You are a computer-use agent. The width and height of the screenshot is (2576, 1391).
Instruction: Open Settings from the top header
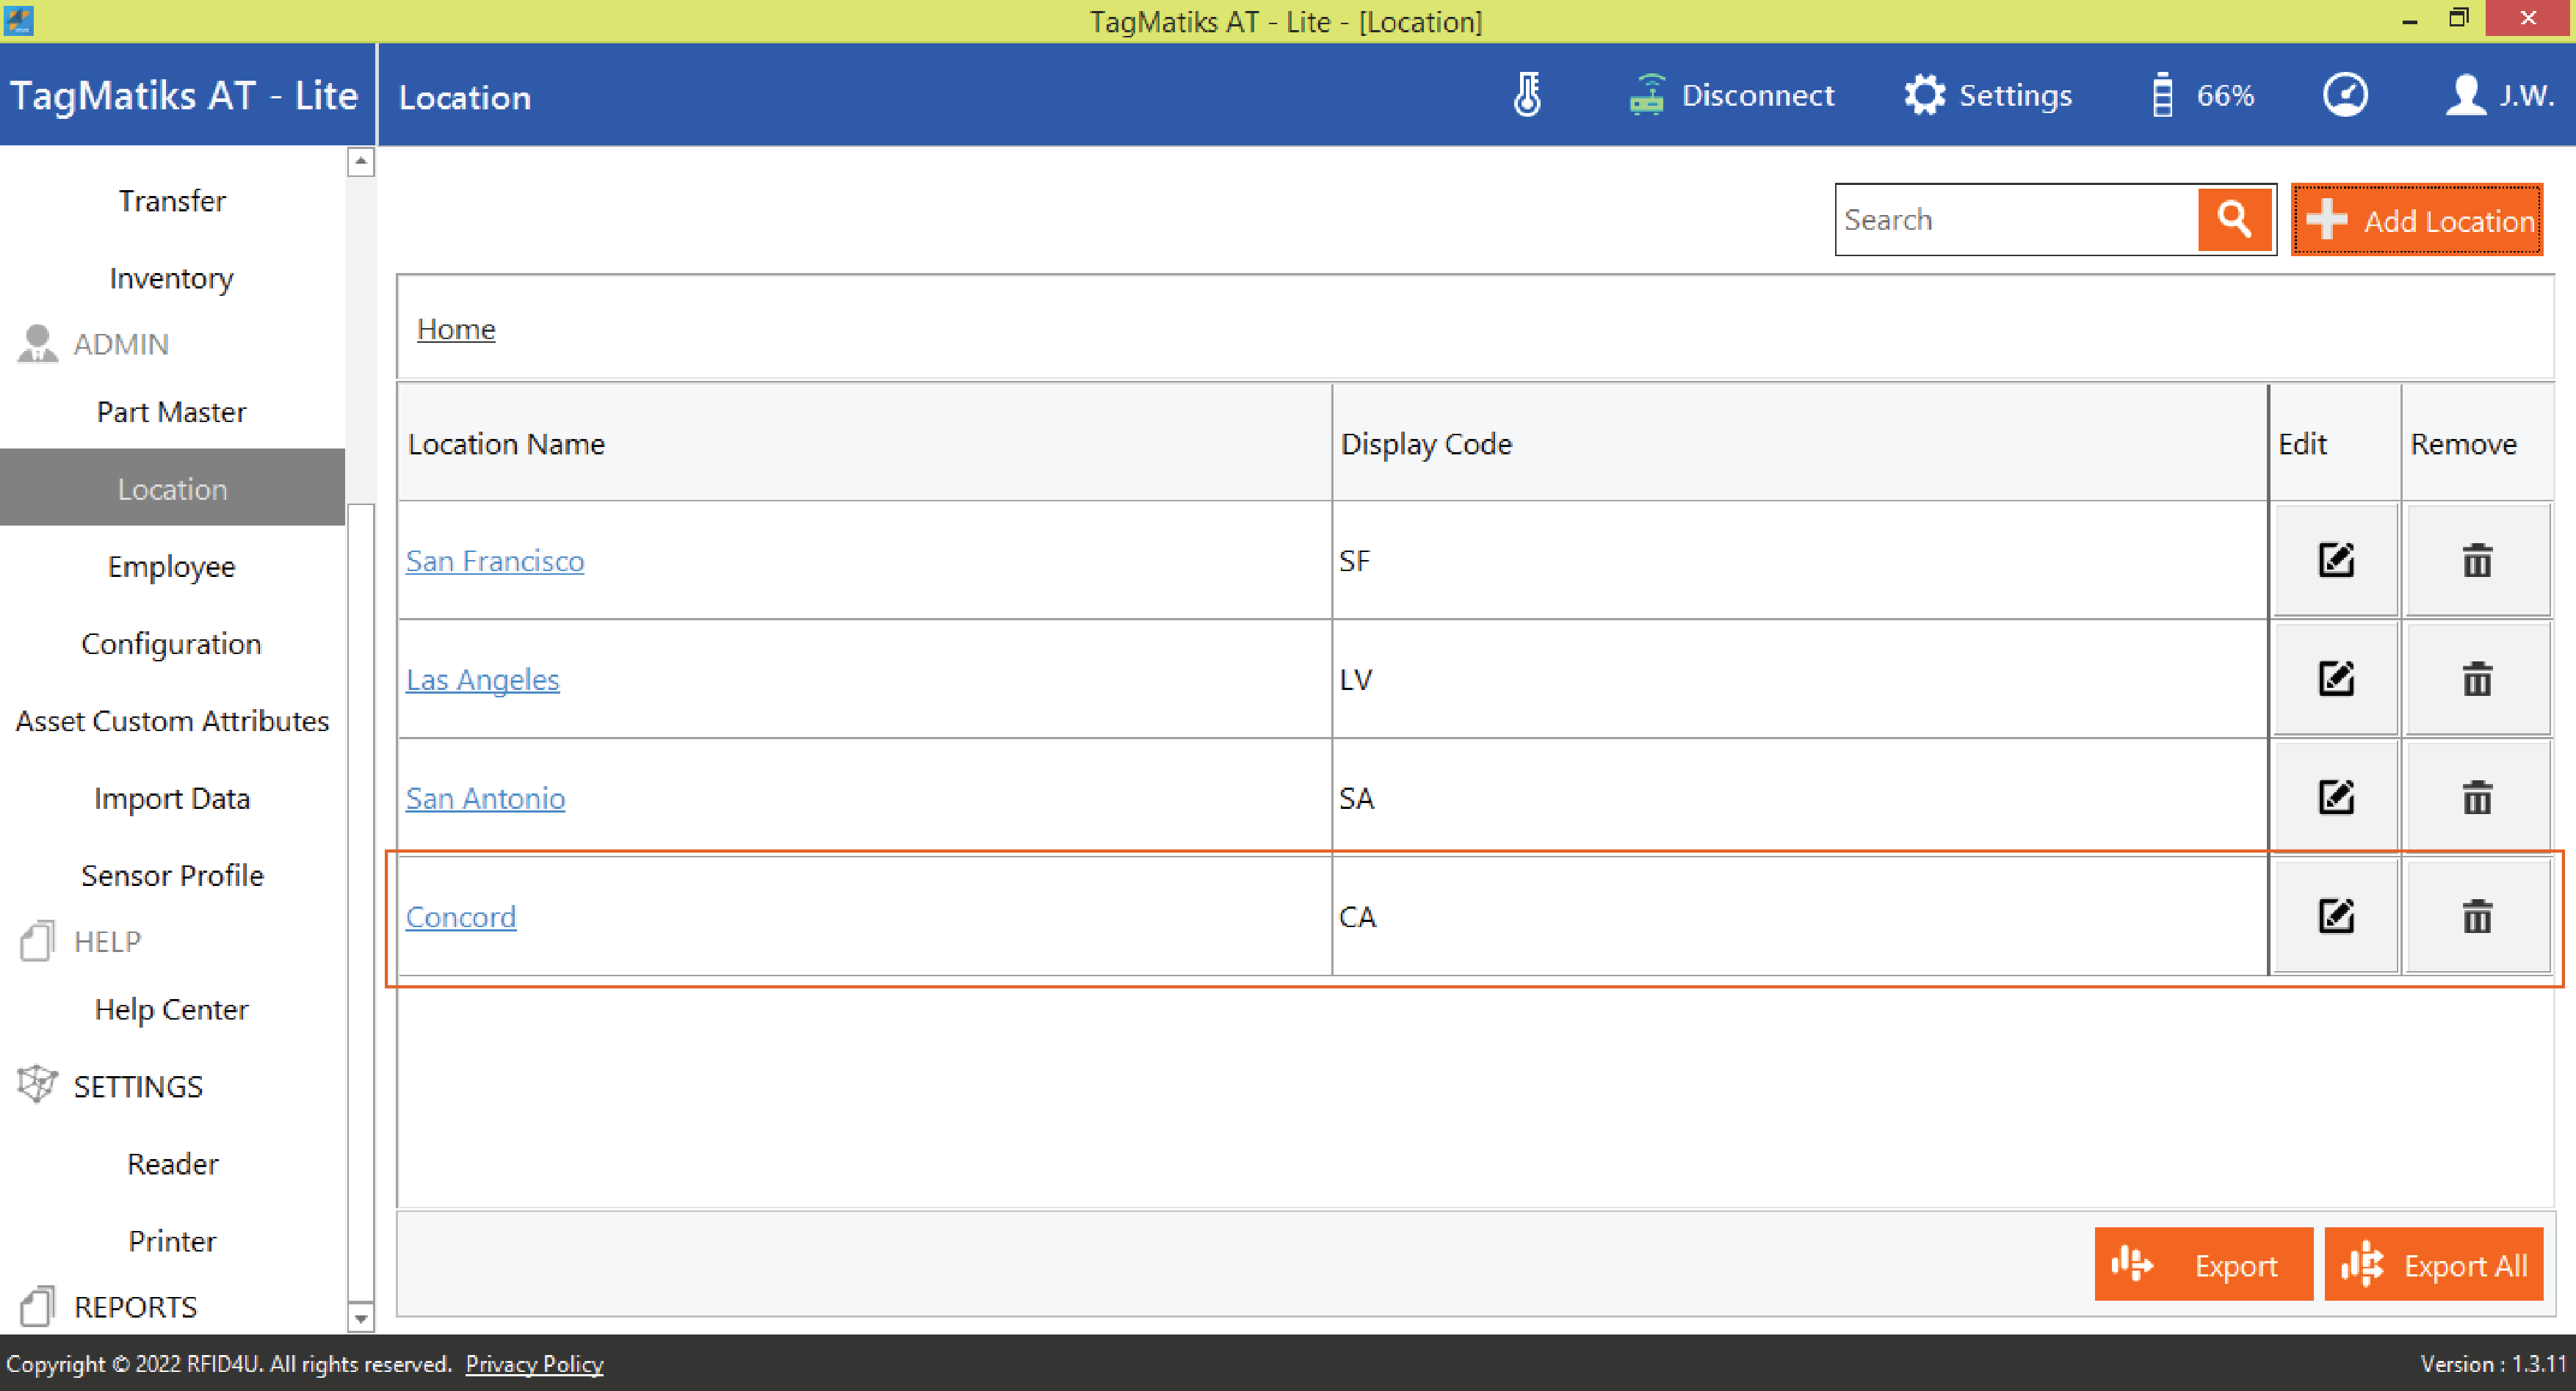[x=1988, y=95]
